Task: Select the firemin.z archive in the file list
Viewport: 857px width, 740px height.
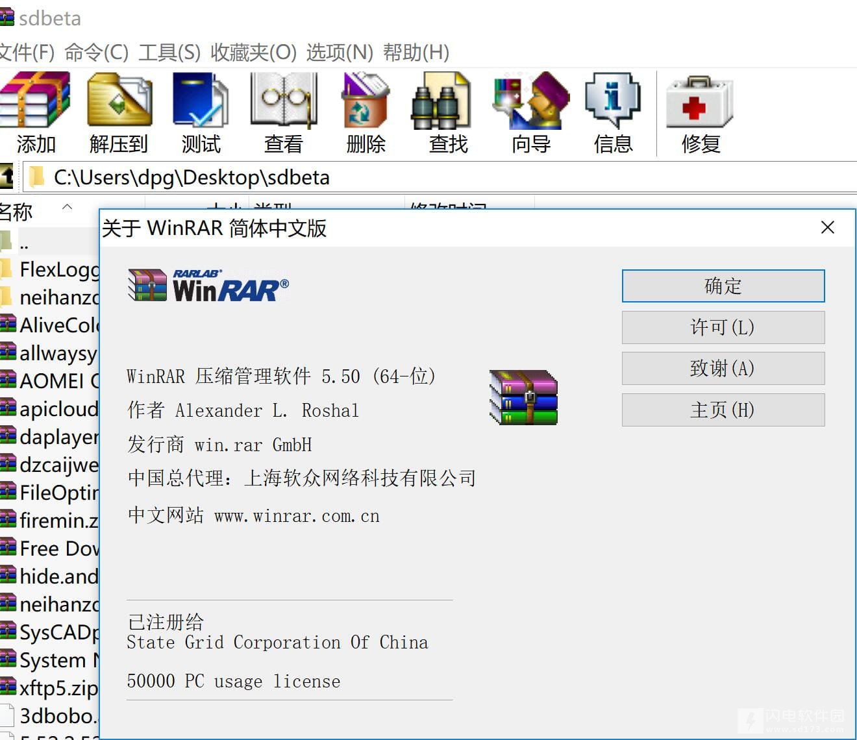Action: tap(49, 520)
